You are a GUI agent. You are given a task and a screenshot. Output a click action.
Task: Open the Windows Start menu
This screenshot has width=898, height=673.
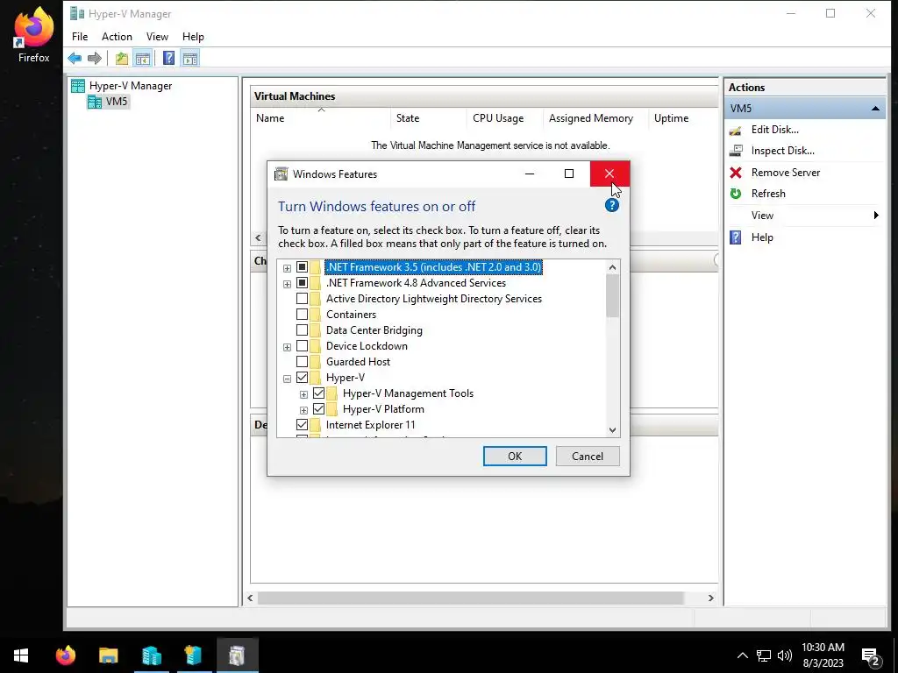point(21,655)
